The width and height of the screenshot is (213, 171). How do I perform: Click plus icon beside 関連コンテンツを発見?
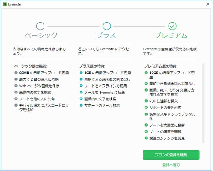click(146, 138)
